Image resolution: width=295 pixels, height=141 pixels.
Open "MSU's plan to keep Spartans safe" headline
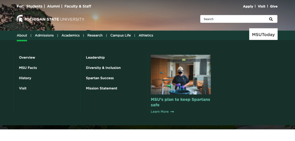181,102
